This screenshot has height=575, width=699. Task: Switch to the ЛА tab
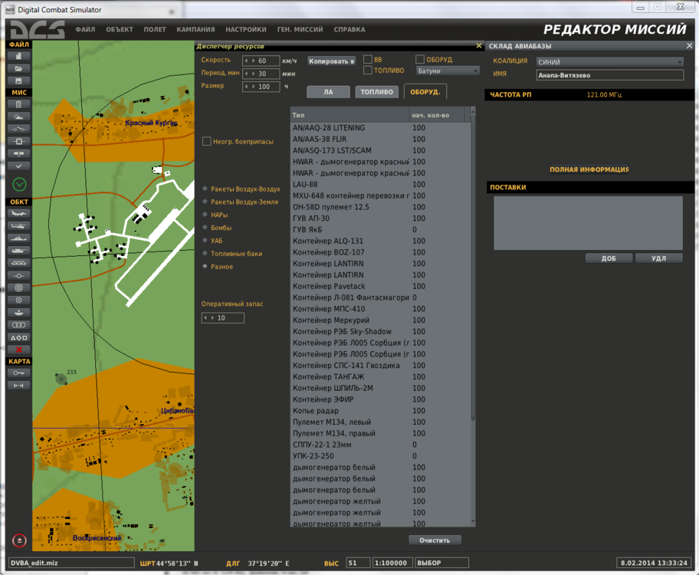pos(328,92)
